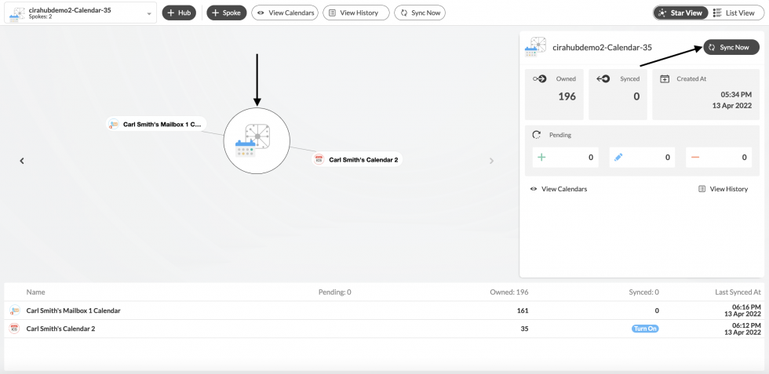
Task: Click the eye icon beside side-panel View Calendars
Action: tap(534, 189)
